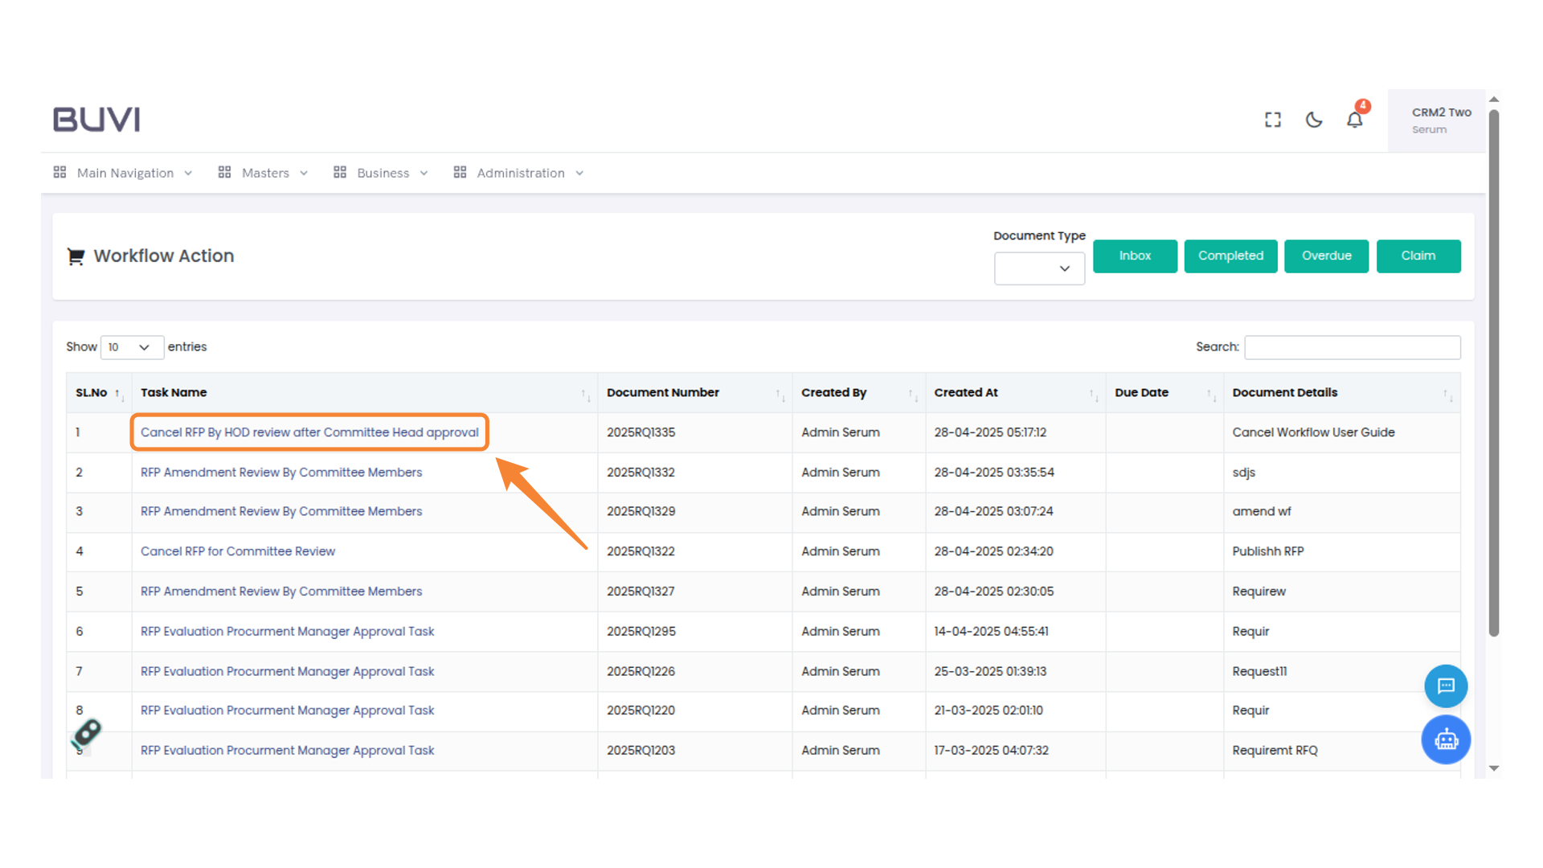Open Cancel RFP for Committee Review link
The height and width of the screenshot is (868, 1543).
[238, 551]
